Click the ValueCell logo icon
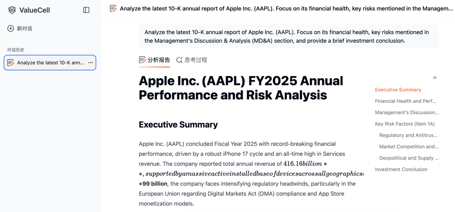 click(x=12, y=10)
